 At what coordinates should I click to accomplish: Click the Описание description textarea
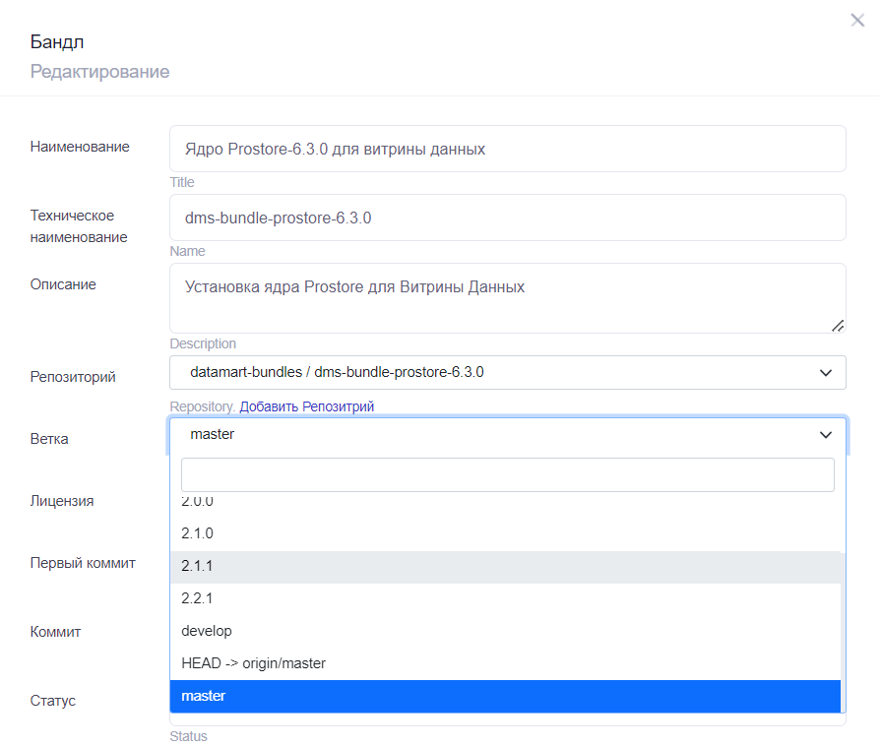[507, 297]
